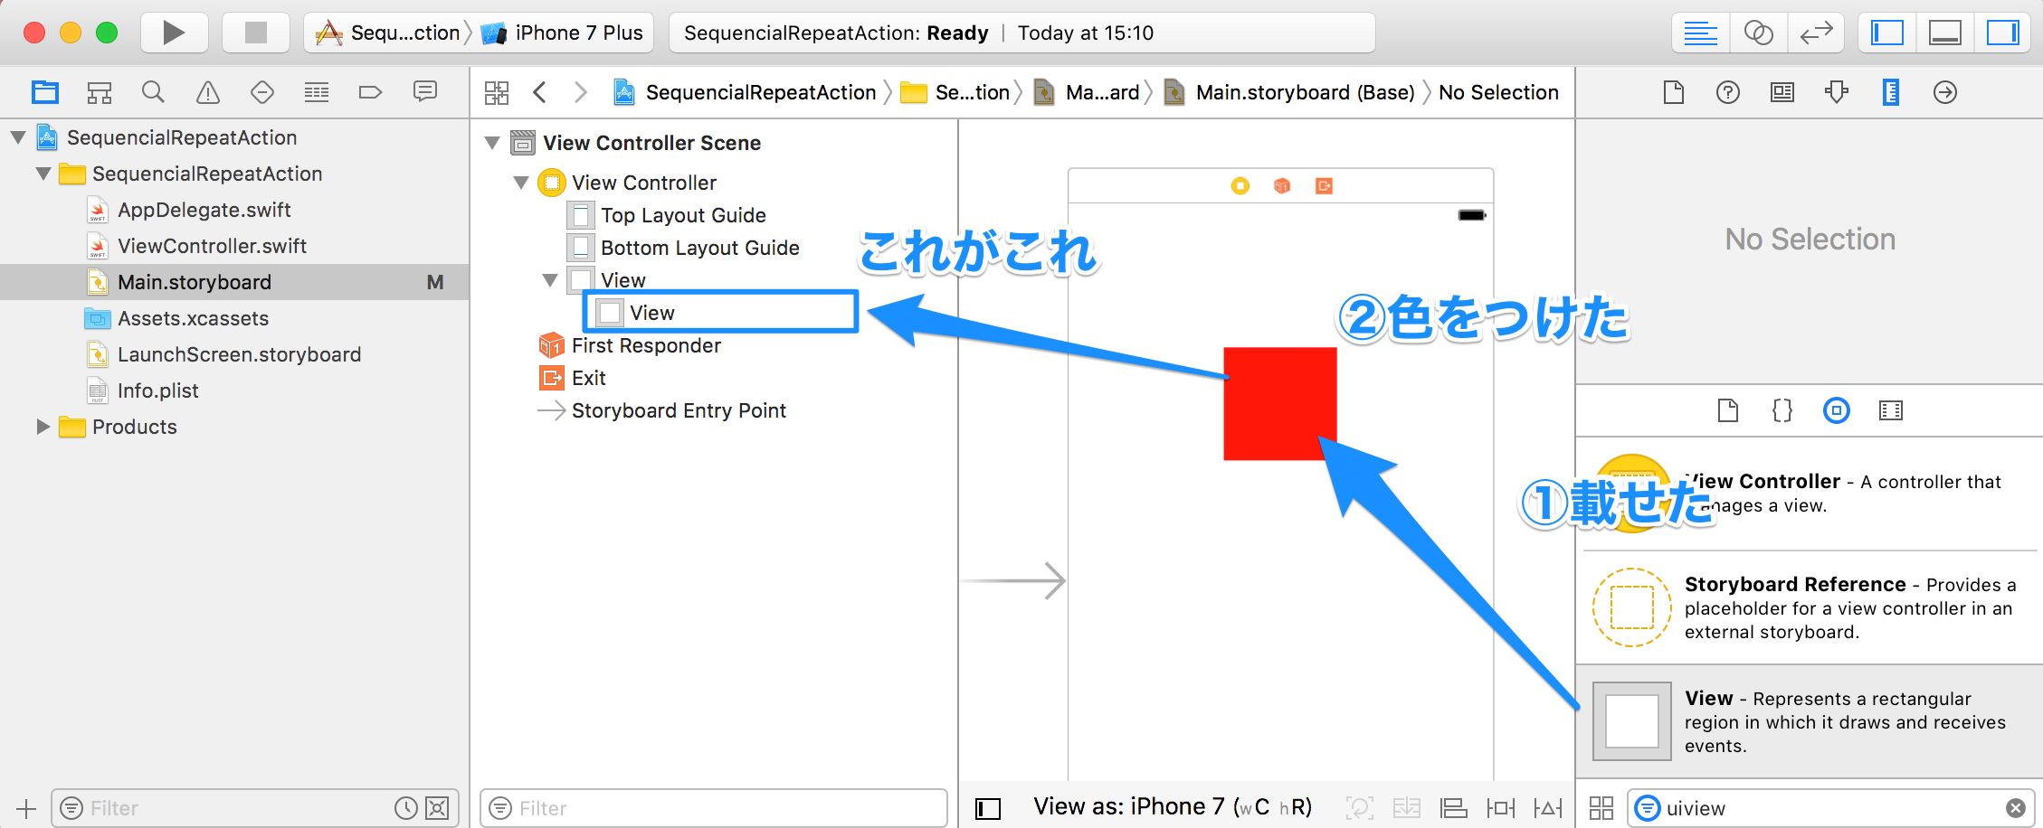Image resolution: width=2043 pixels, height=828 pixels.
Task: Switch object library to icon grid view
Action: 1601,808
